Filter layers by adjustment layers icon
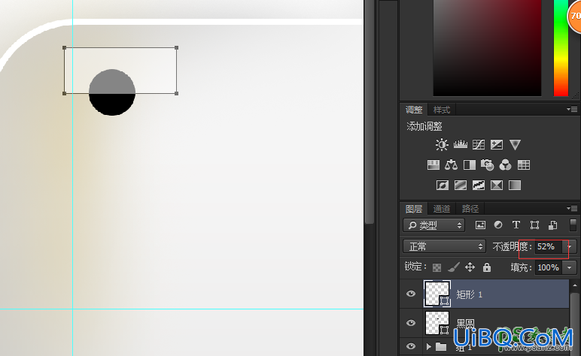This screenshot has width=581, height=356. pyautogui.click(x=498, y=225)
